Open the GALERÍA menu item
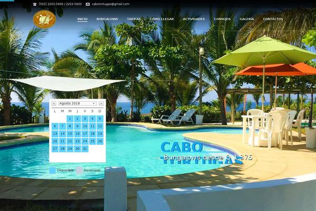 (x=246, y=19)
